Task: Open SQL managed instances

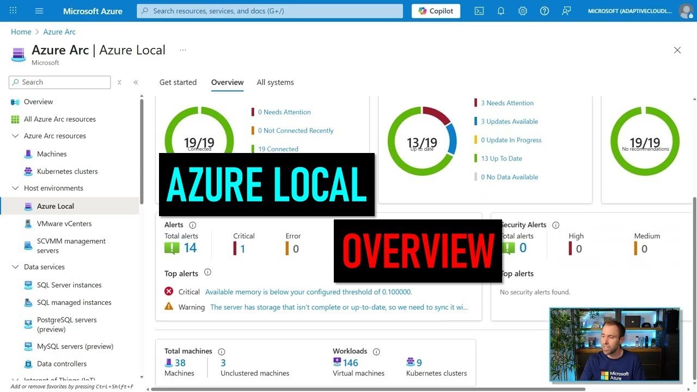Action: pyautogui.click(x=74, y=303)
